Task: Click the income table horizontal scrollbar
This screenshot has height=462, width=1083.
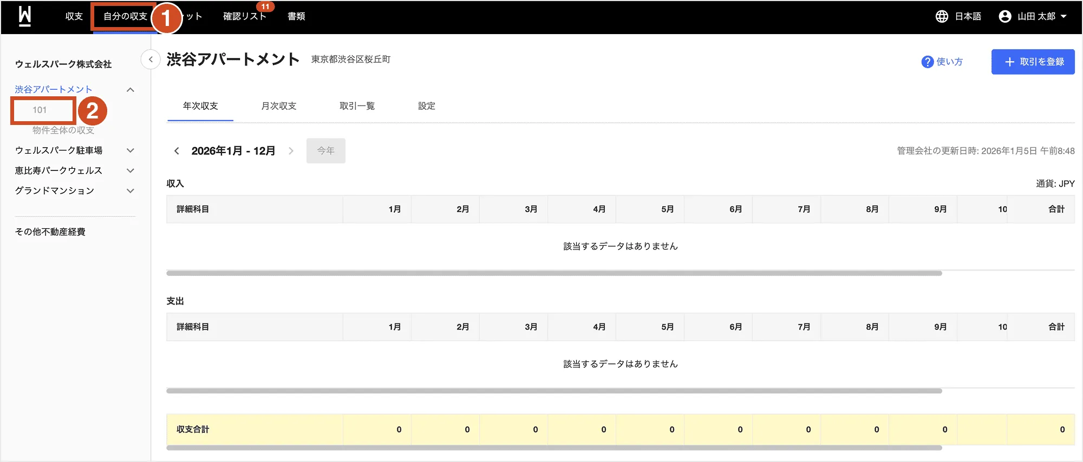Action: pos(554,273)
